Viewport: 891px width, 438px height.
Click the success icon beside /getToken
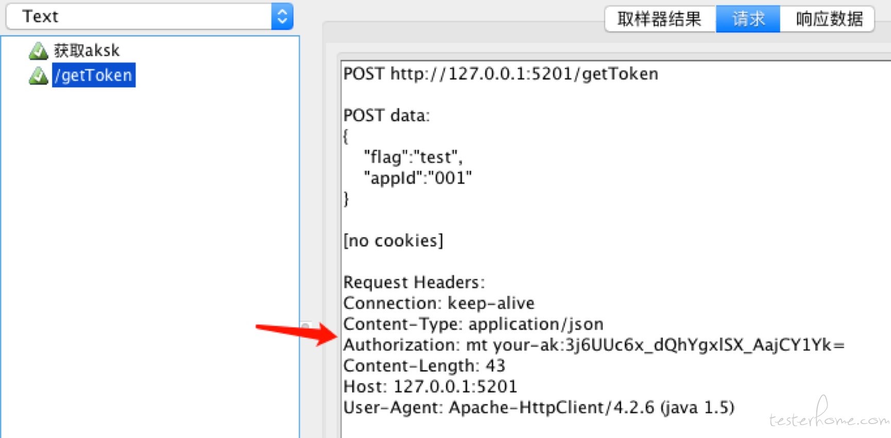[39, 75]
